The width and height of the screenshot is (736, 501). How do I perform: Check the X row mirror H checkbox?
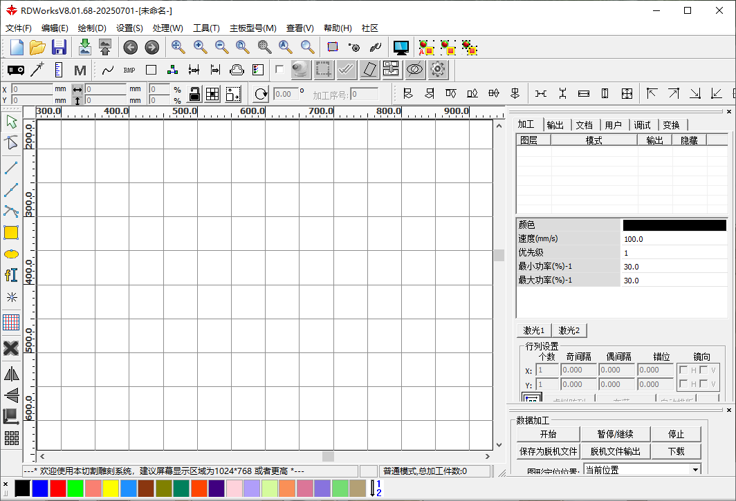tap(683, 370)
